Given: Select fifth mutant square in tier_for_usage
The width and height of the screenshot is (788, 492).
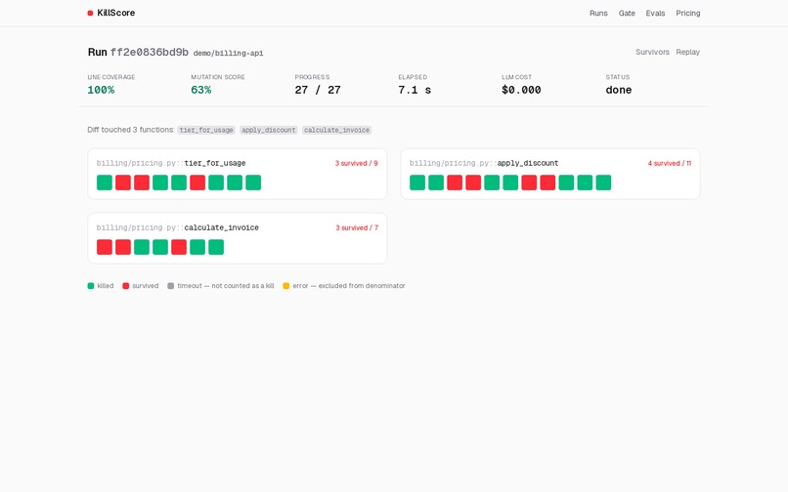Looking at the screenshot, I should (179, 183).
